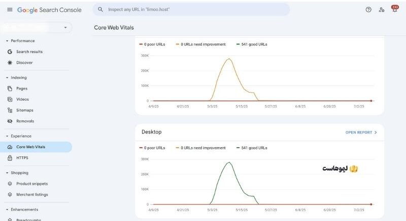Click 7/2/25 date on top chart axis

pos(359,106)
